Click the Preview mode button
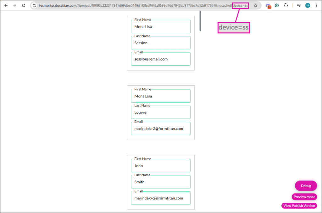 pos(304,197)
